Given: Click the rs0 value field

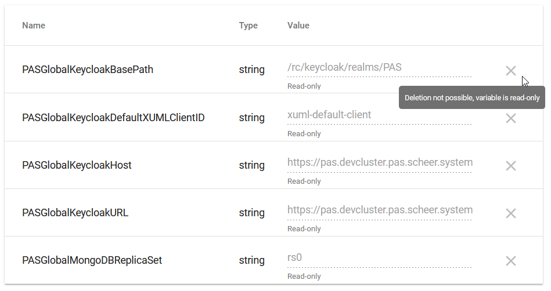Looking at the screenshot, I should [379, 258].
